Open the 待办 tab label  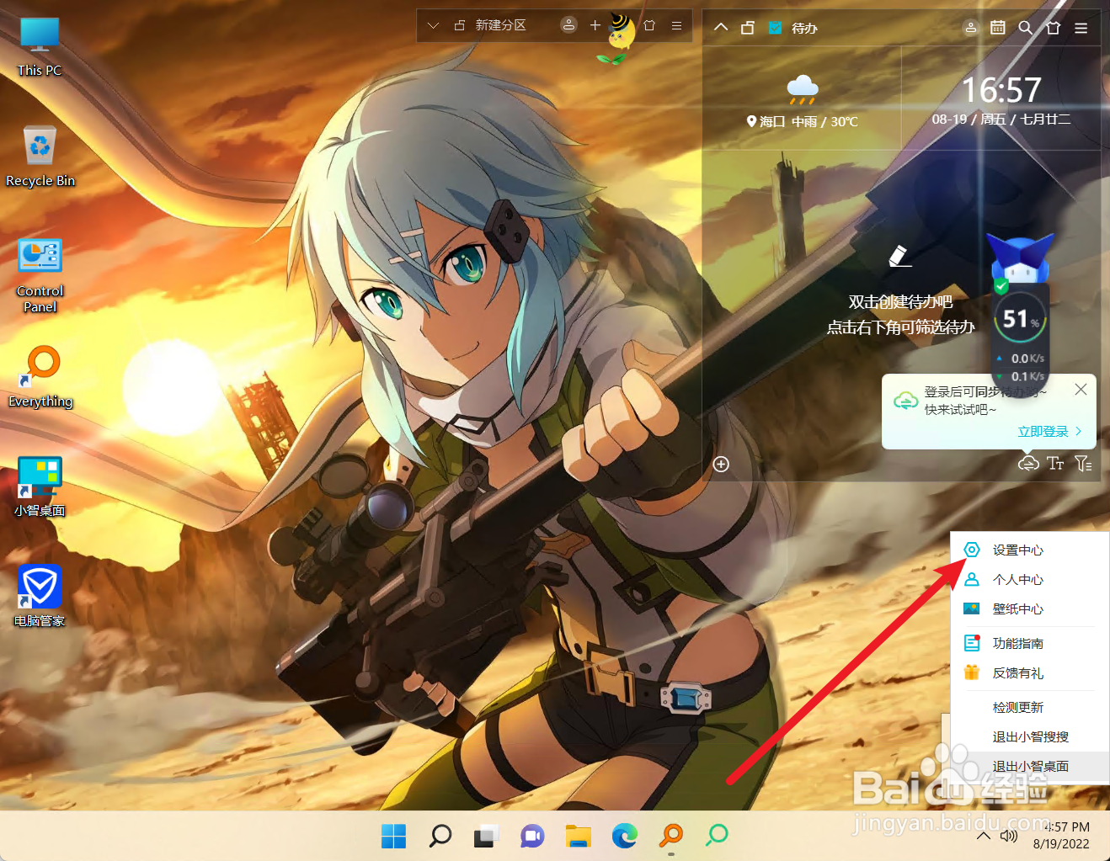804,28
